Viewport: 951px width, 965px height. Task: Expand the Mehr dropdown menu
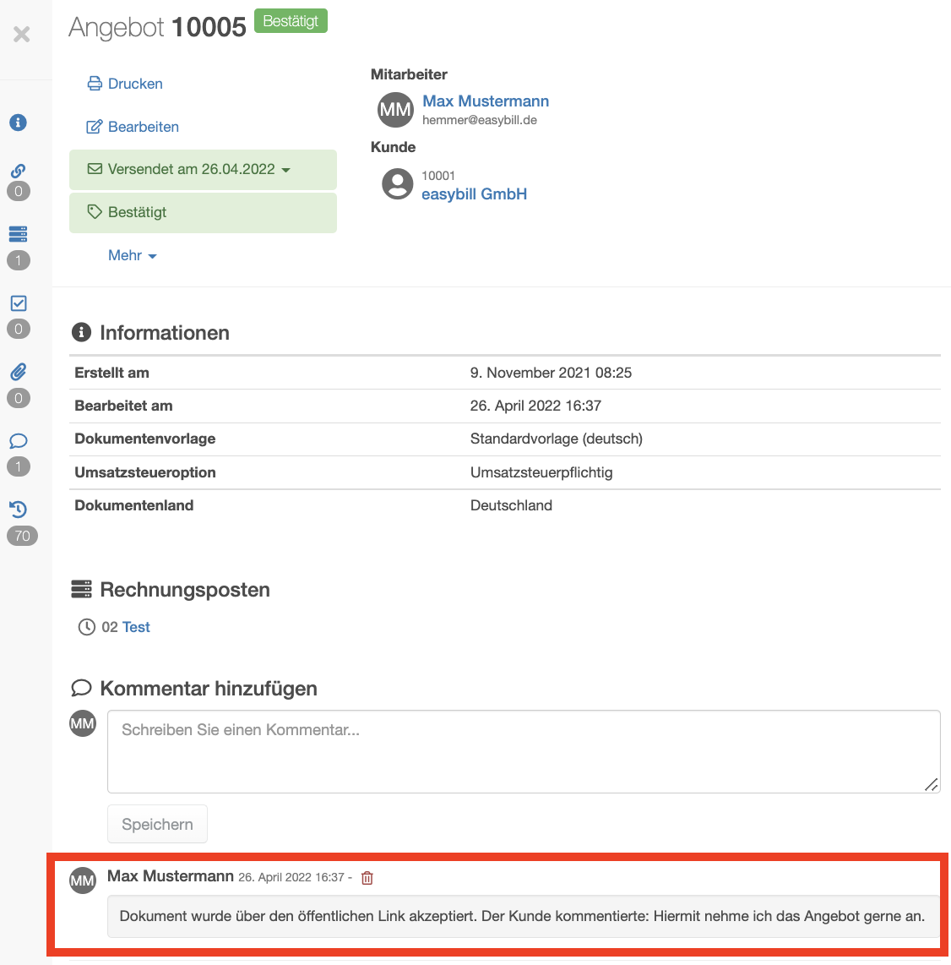(133, 255)
